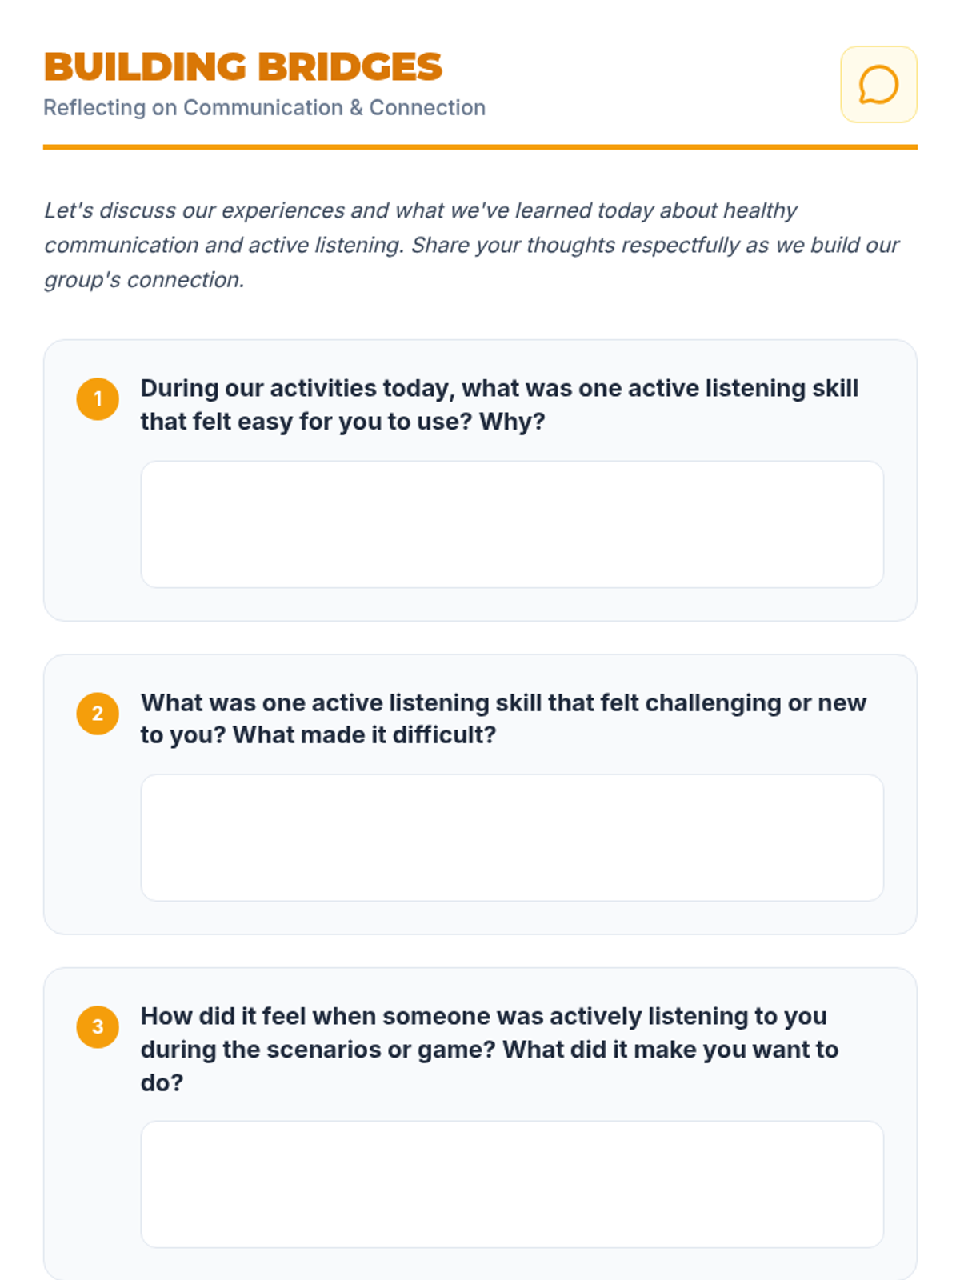The height and width of the screenshot is (1280, 960).
Task: Click "group's connection." at end of intro
Action: point(144,280)
